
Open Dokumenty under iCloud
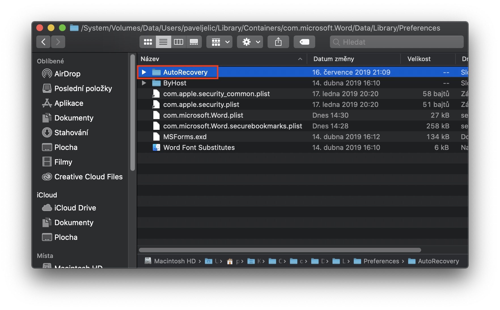[x=67, y=222]
